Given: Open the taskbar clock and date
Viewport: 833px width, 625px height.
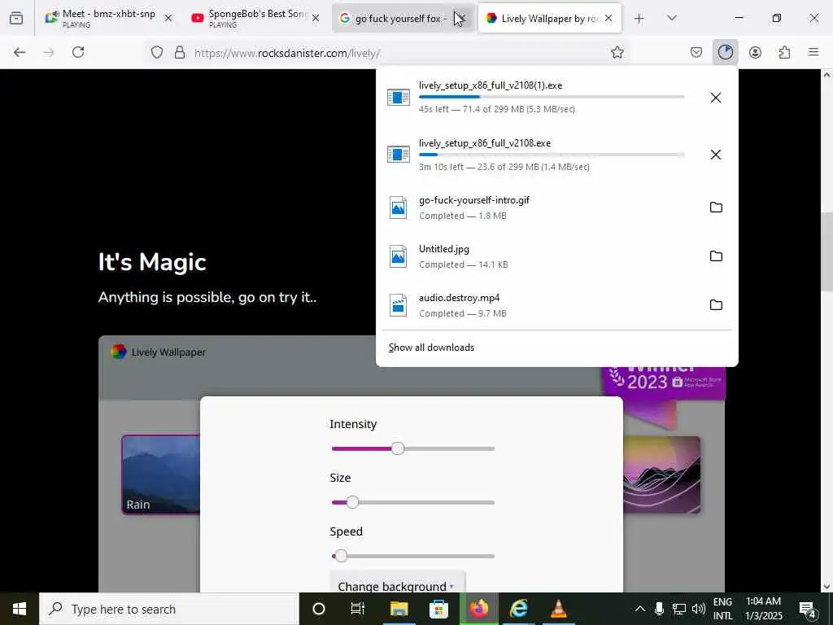Looking at the screenshot, I should pos(763,609).
